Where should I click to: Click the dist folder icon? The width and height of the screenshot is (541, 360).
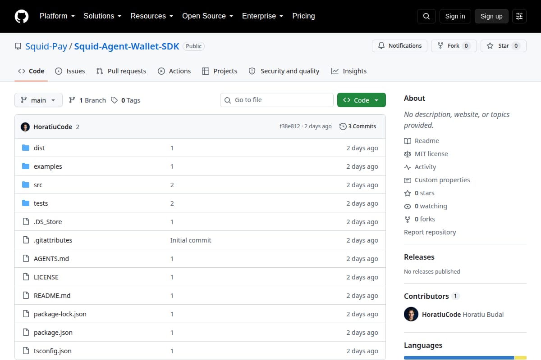click(26, 148)
